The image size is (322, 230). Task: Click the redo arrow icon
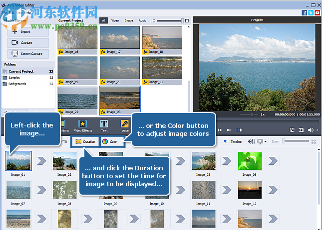64,141
